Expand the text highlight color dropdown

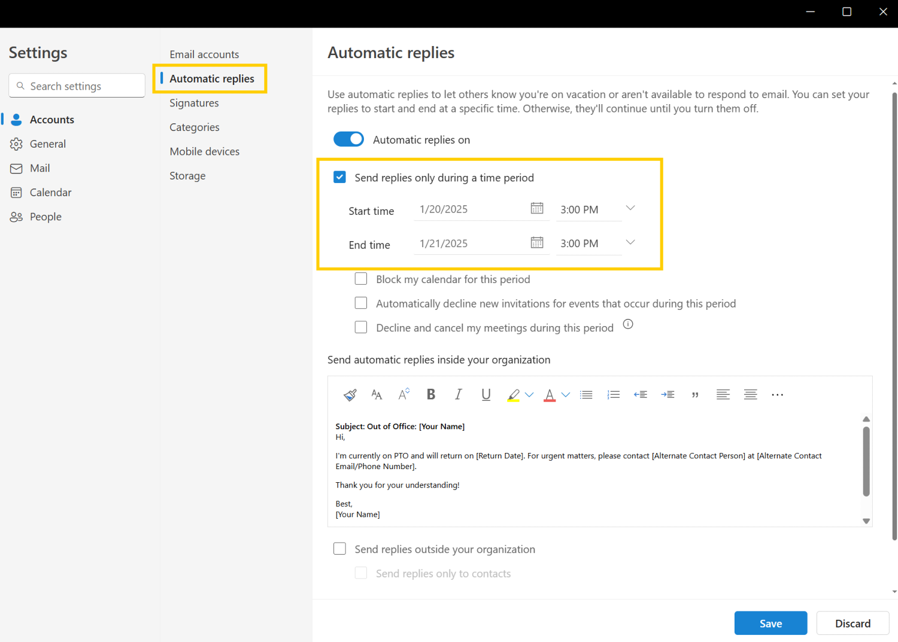529,394
